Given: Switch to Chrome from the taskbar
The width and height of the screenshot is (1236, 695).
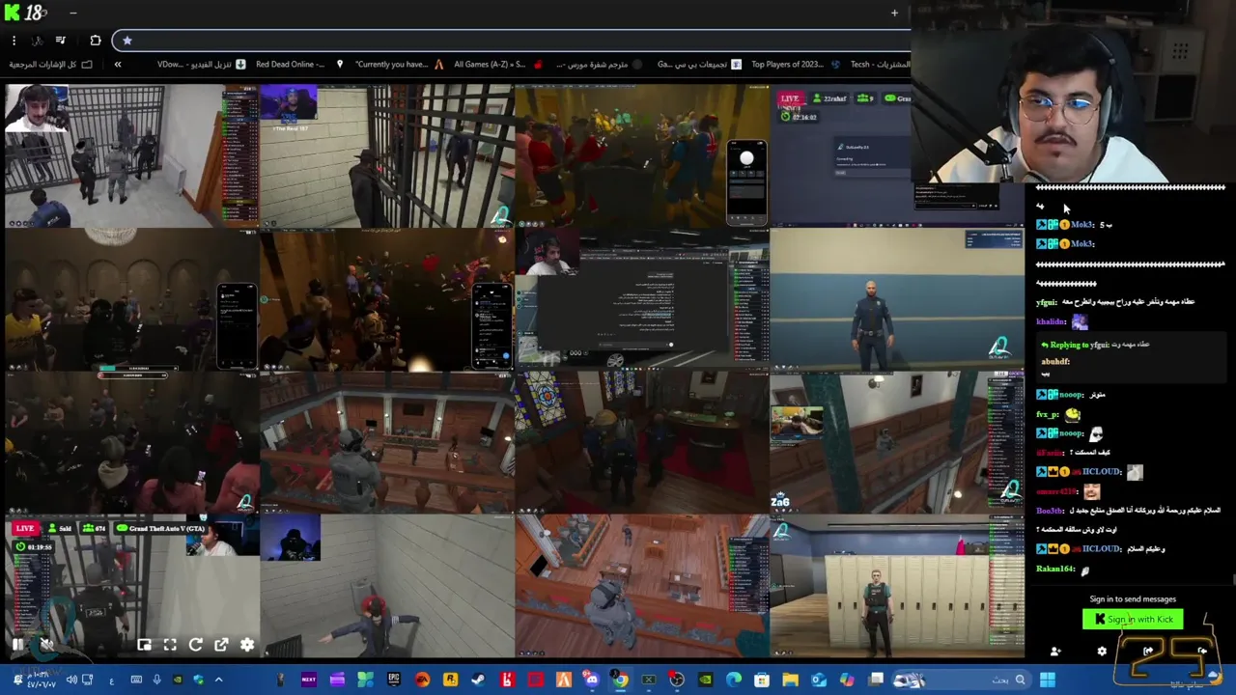Looking at the screenshot, I should click(x=620, y=681).
